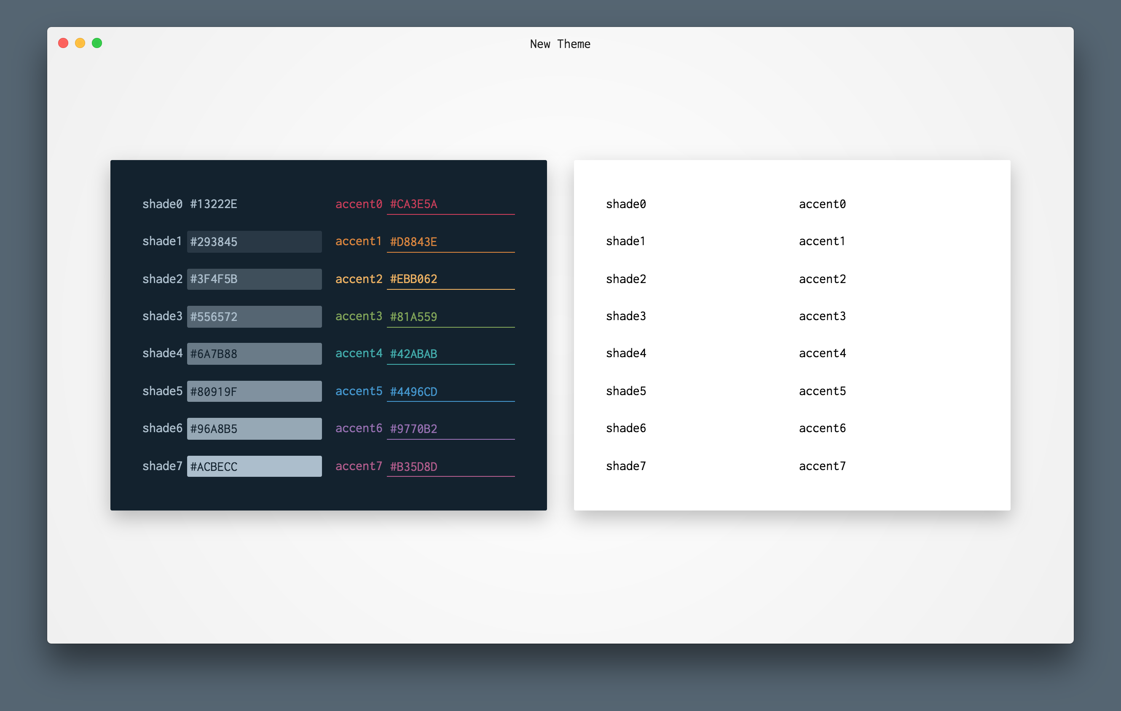Click the shade2 color input #3F4F5B

(254, 279)
